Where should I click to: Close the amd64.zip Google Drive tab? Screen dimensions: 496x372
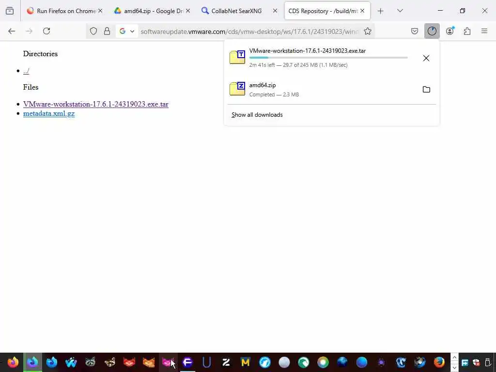pyautogui.click(x=188, y=11)
